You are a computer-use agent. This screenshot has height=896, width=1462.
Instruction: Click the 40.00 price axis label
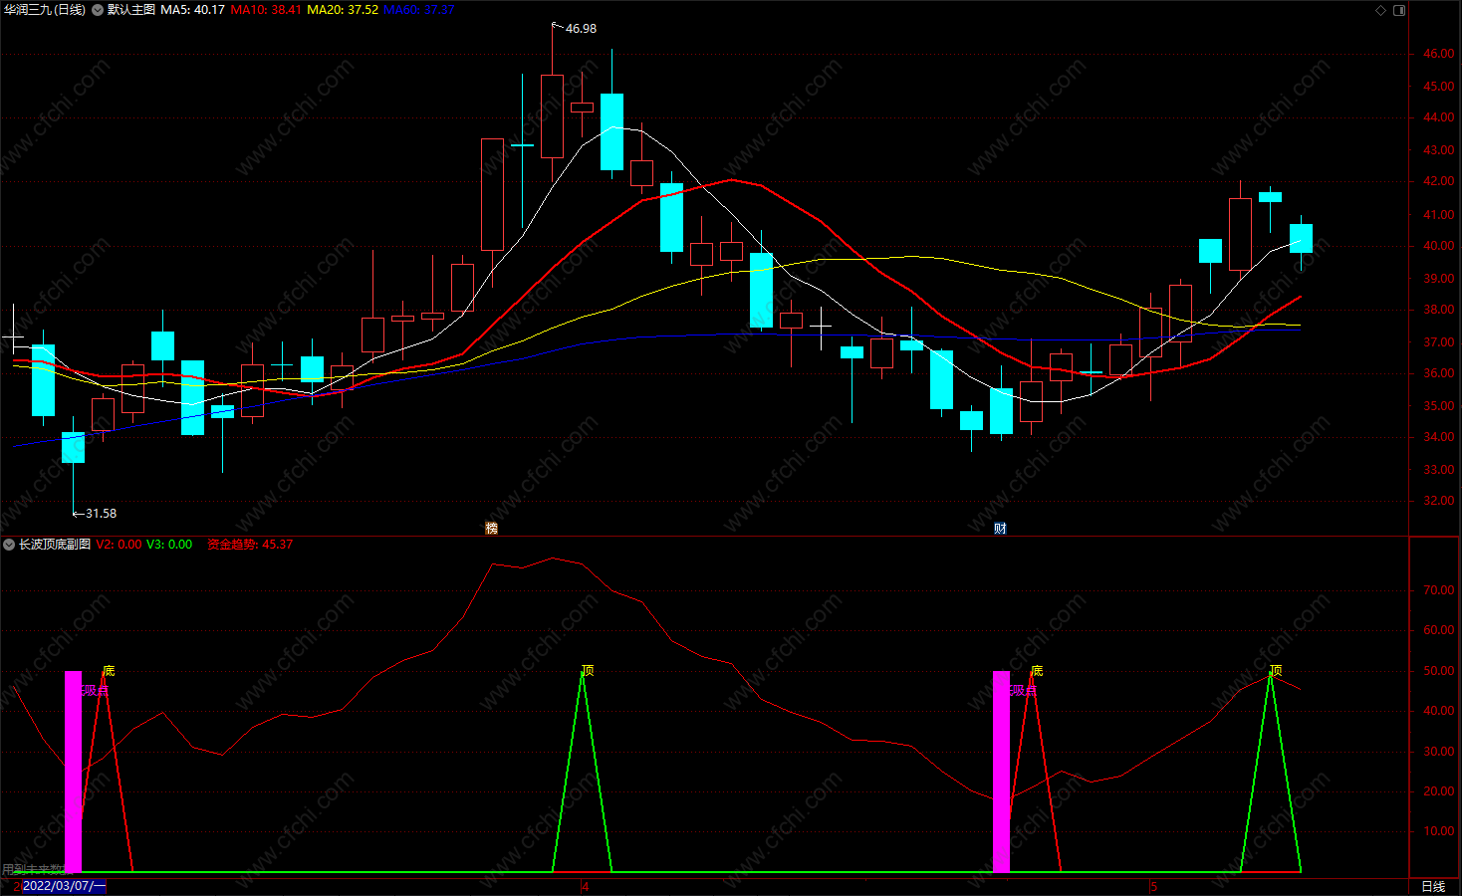pyautogui.click(x=1438, y=246)
